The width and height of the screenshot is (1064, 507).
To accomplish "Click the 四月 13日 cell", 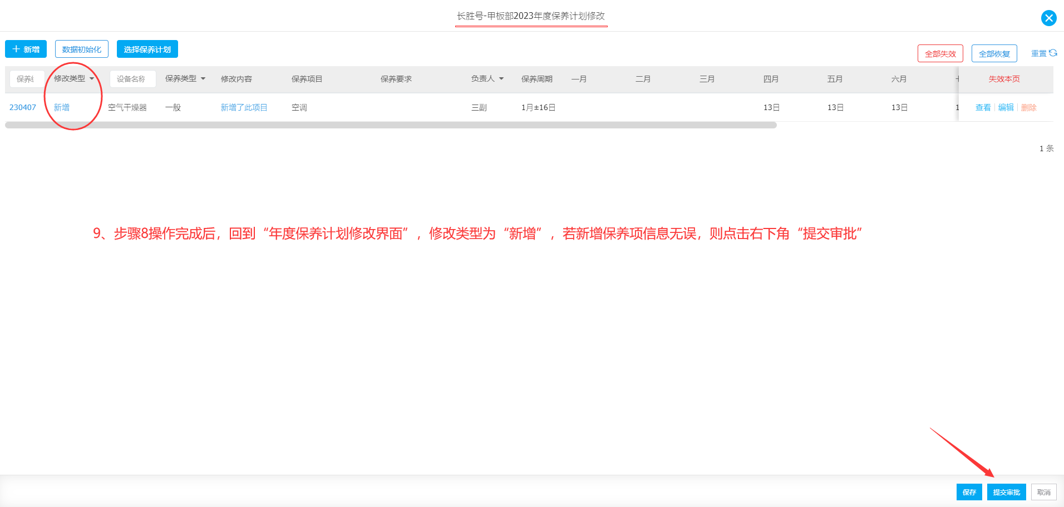I will [771, 107].
